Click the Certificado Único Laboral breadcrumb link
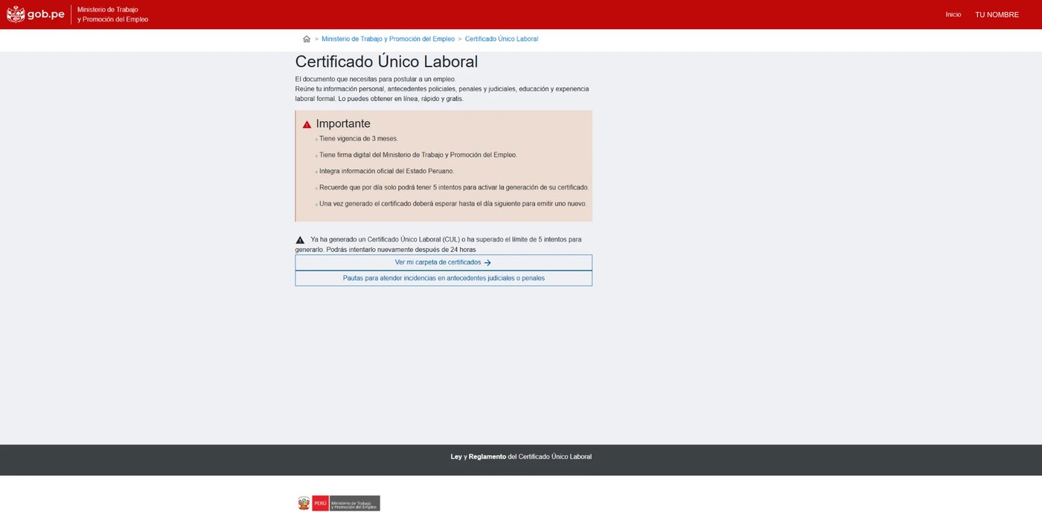Viewport: 1042px width, 524px height. click(x=502, y=39)
